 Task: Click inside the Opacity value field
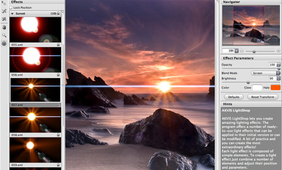click(272, 65)
